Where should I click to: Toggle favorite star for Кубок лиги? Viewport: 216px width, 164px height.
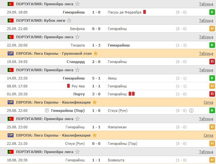(69, 20)
